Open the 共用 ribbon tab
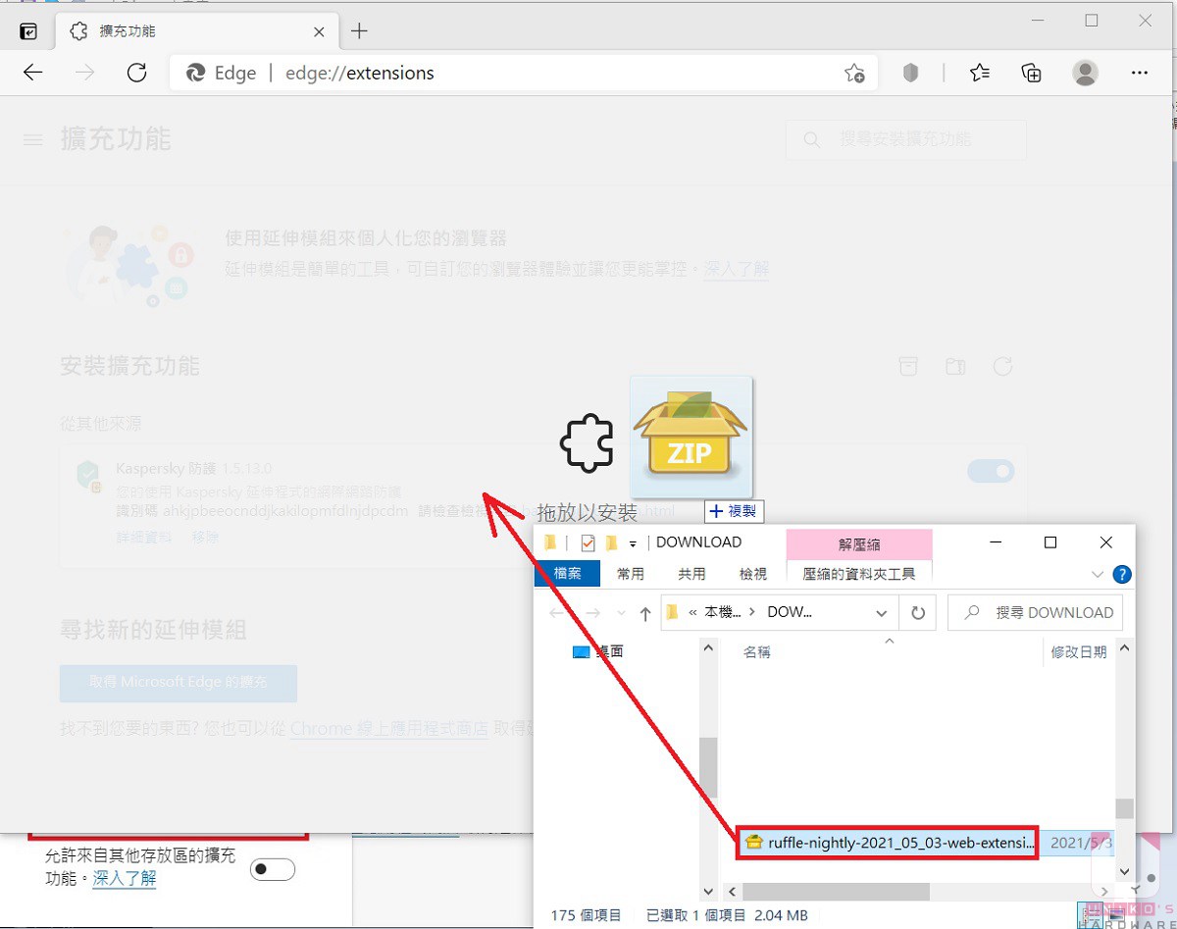Viewport: 1177px width, 929px height. 691,573
